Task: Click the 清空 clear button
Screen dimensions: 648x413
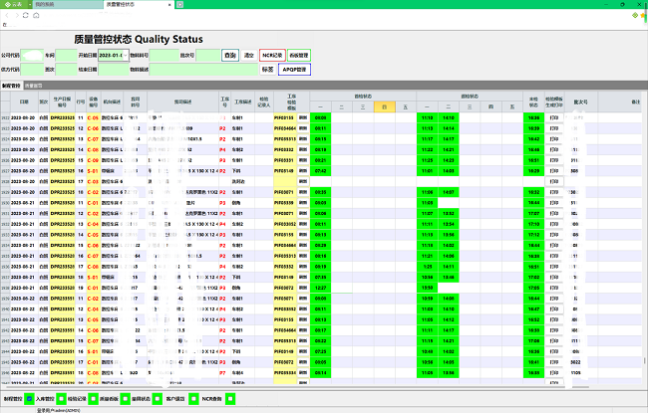Action: pyautogui.click(x=249, y=56)
